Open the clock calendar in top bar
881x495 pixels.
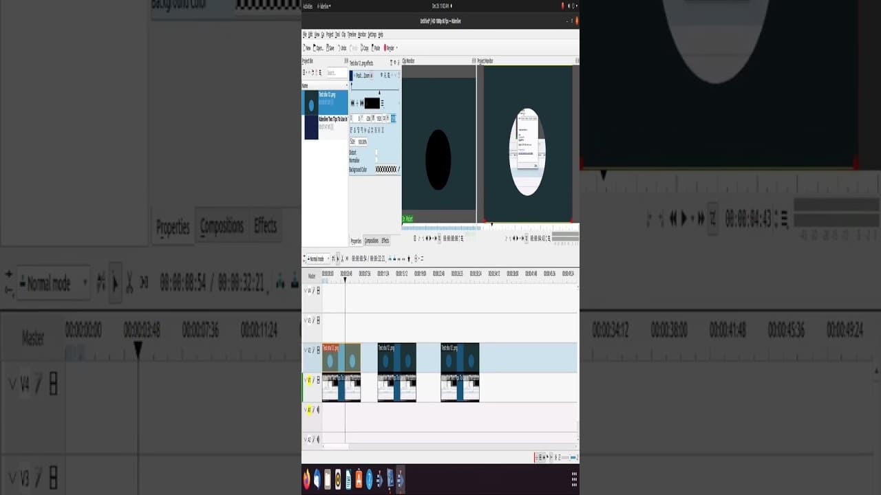pos(440,6)
